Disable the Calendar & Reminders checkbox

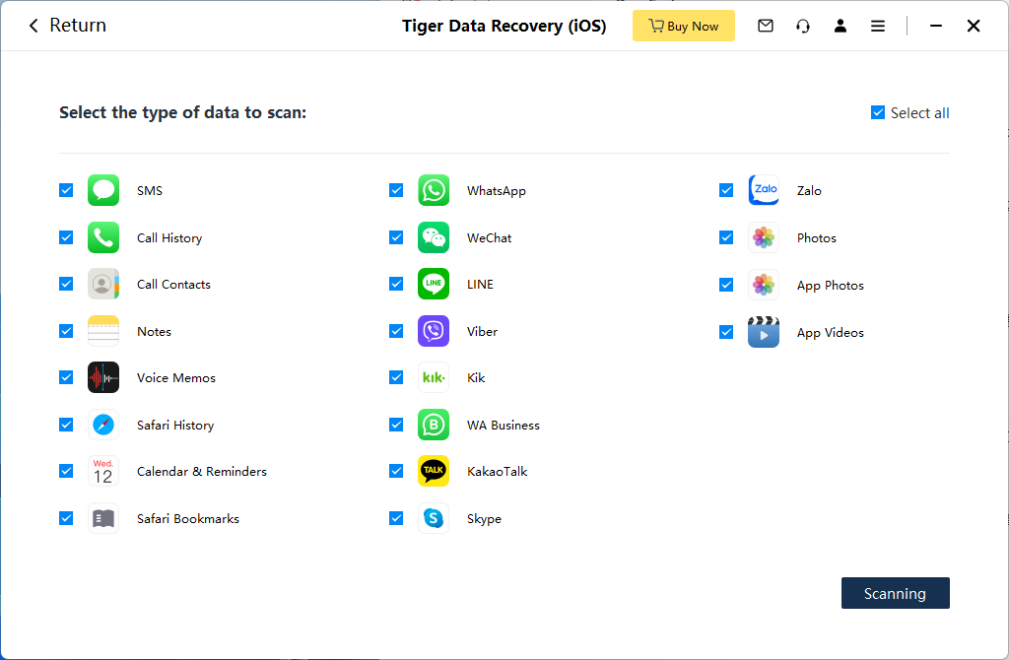(66, 471)
